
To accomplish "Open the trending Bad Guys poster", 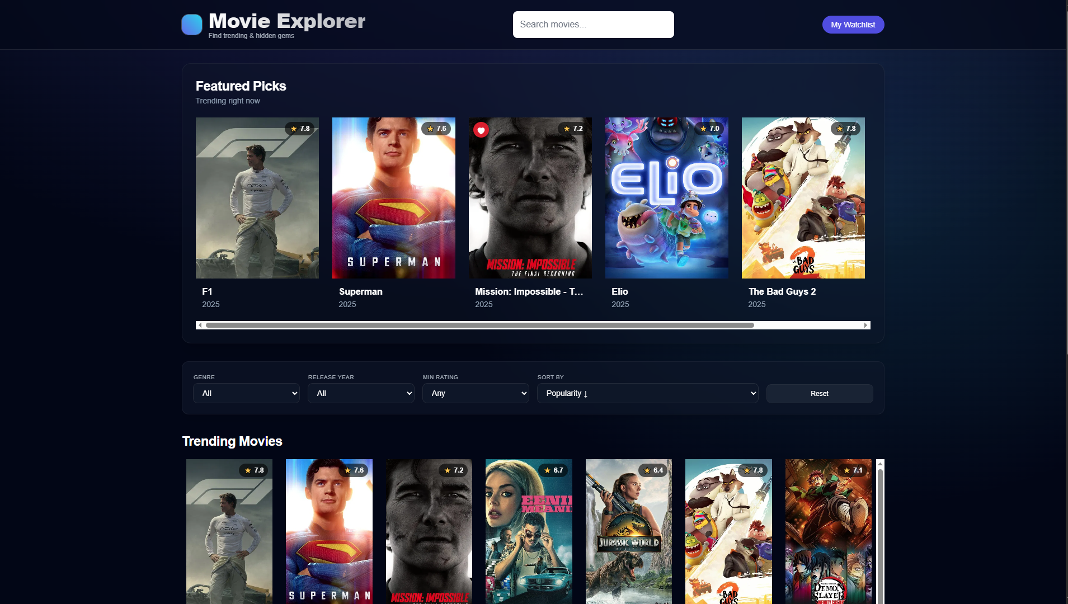I will tap(728, 531).
